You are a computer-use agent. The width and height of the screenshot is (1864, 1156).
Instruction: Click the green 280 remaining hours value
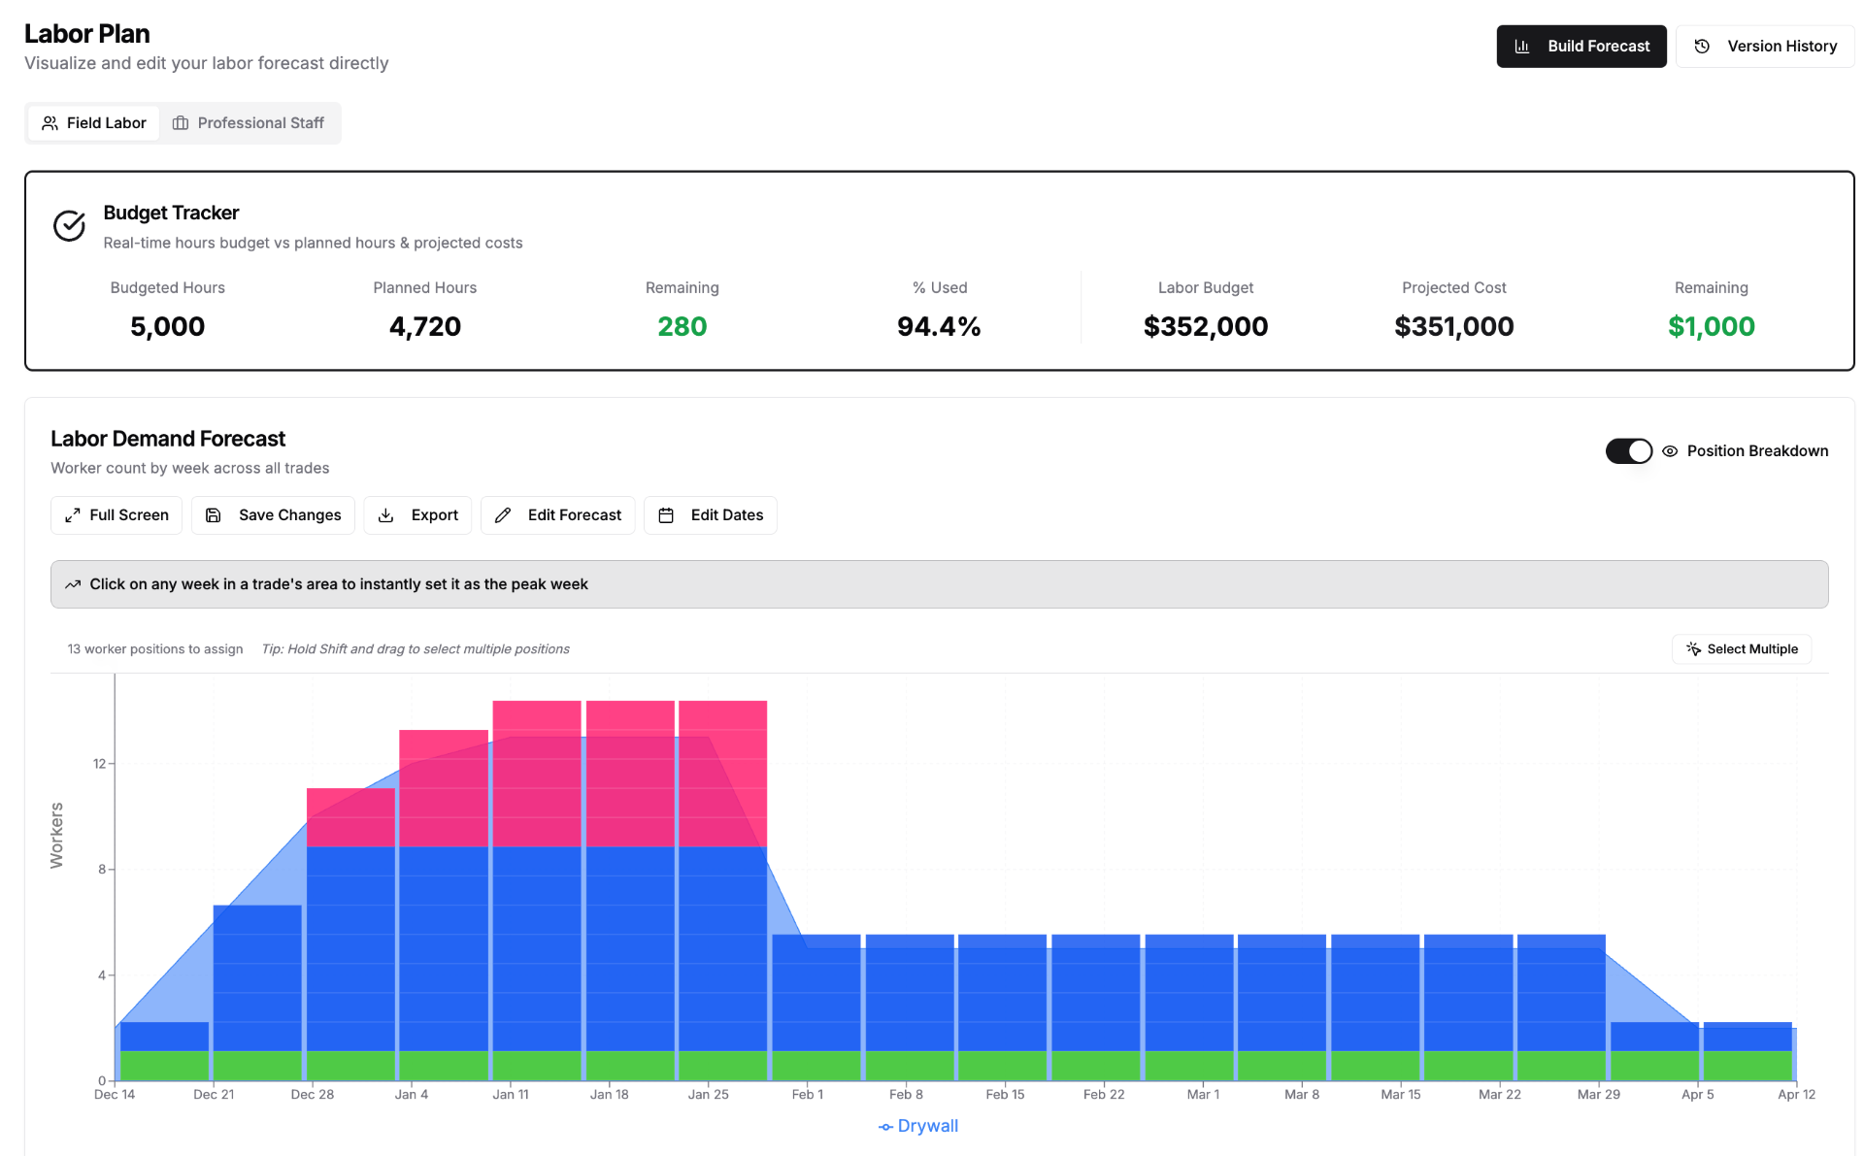point(682,327)
